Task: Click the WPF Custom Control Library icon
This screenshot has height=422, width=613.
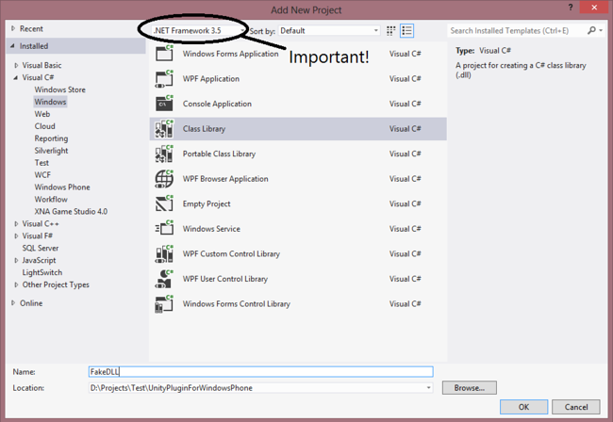Action: pyautogui.click(x=164, y=253)
